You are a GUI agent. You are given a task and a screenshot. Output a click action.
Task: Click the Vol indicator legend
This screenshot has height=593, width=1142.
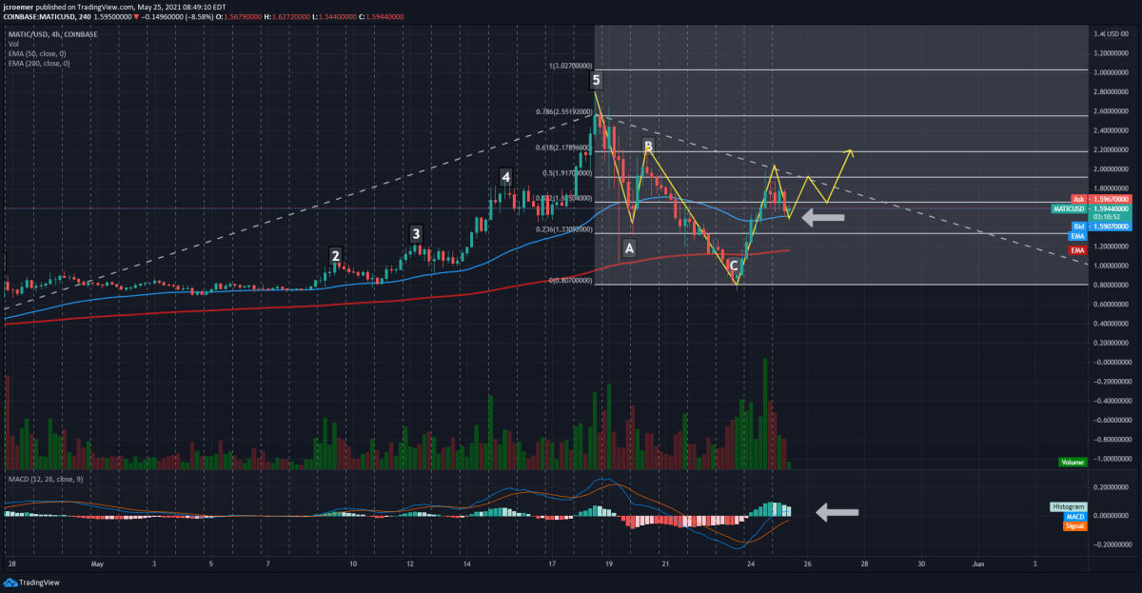click(x=13, y=44)
